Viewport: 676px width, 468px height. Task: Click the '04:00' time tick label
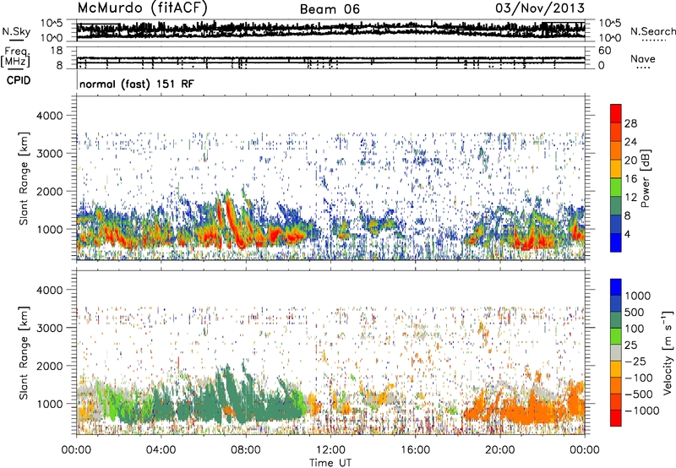click(x=161, y=450)
